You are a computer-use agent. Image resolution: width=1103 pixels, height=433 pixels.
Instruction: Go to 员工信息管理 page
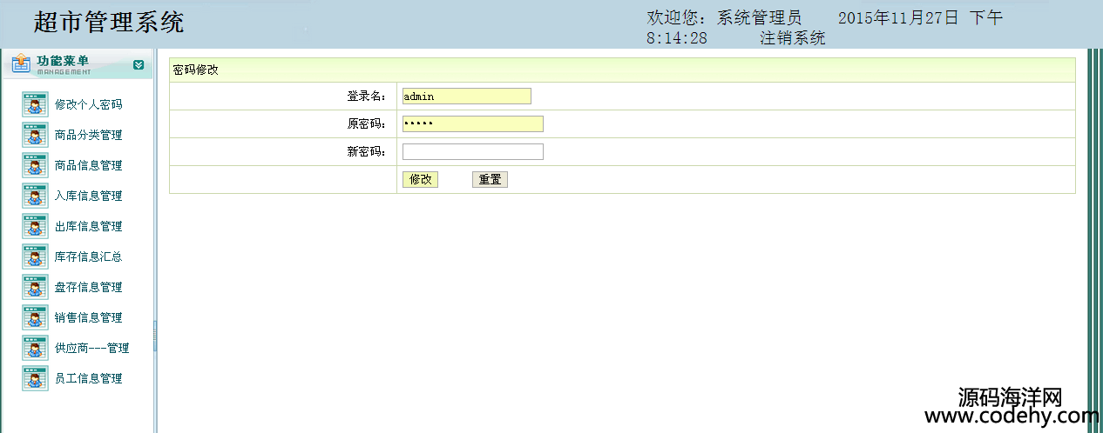[x=88, y=378]
